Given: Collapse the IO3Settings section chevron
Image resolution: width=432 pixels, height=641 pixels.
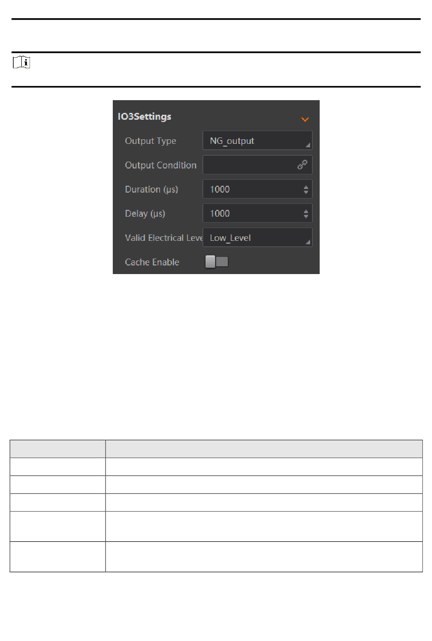Looking at the screenshot, I should (305, 119).
